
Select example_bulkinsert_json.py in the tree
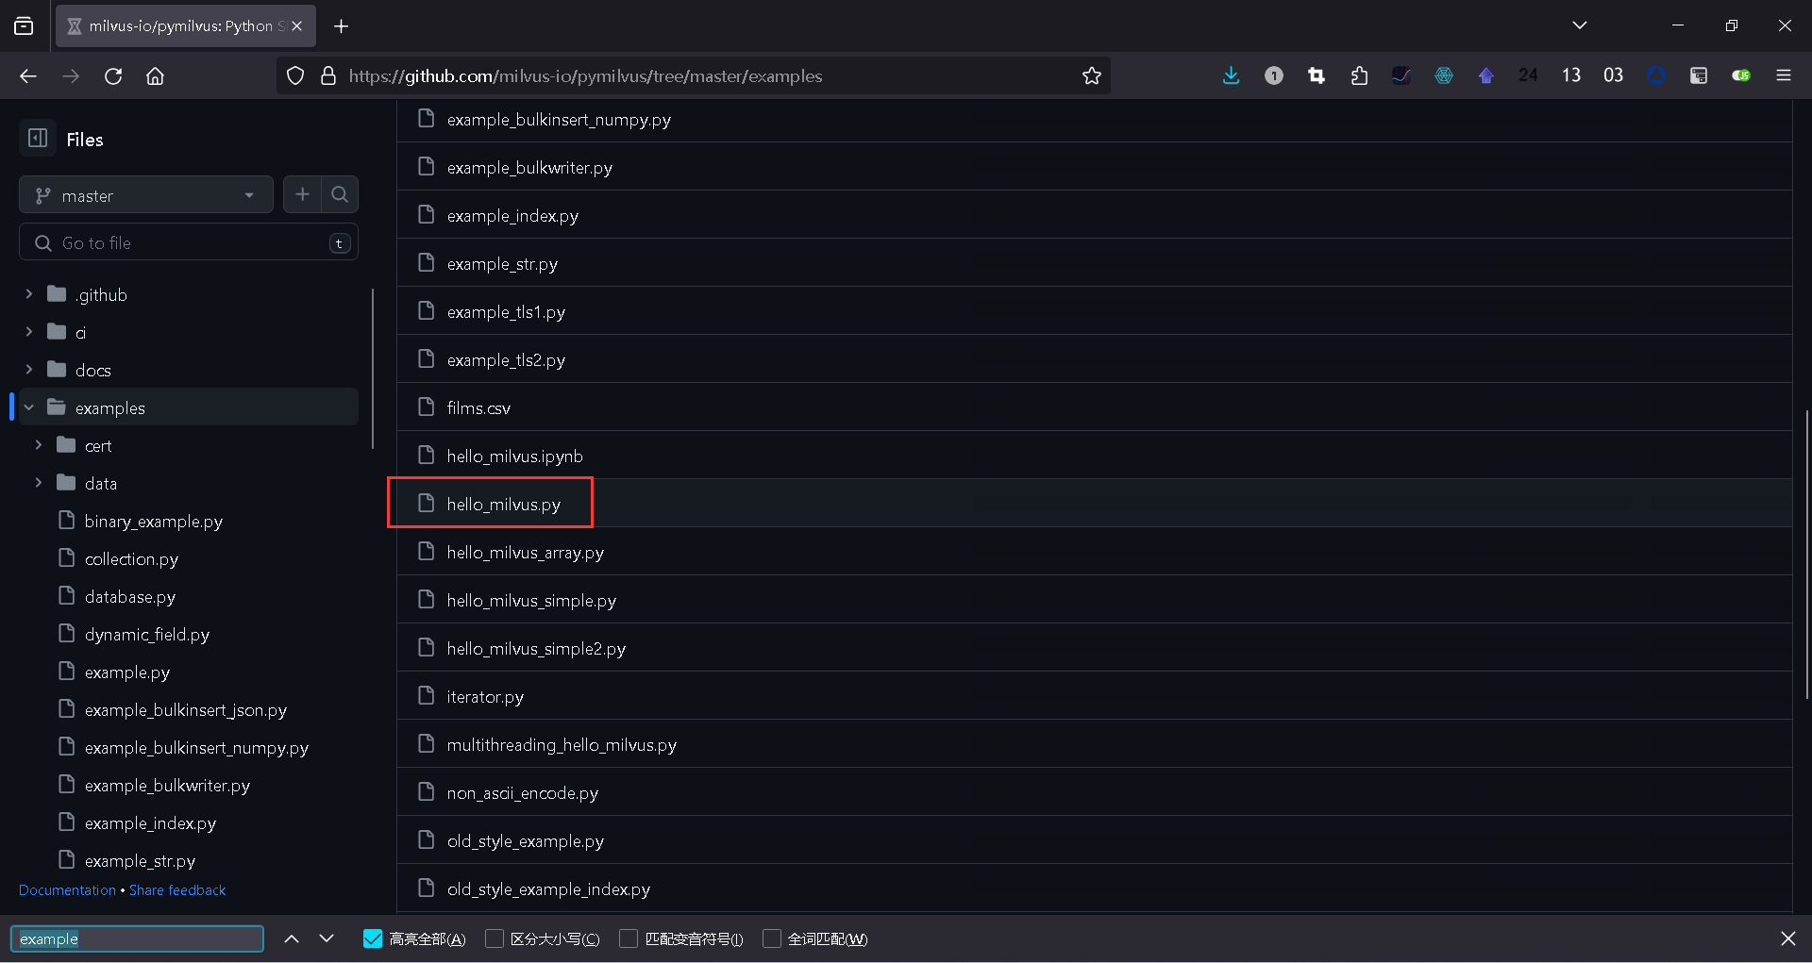[186, 710]
